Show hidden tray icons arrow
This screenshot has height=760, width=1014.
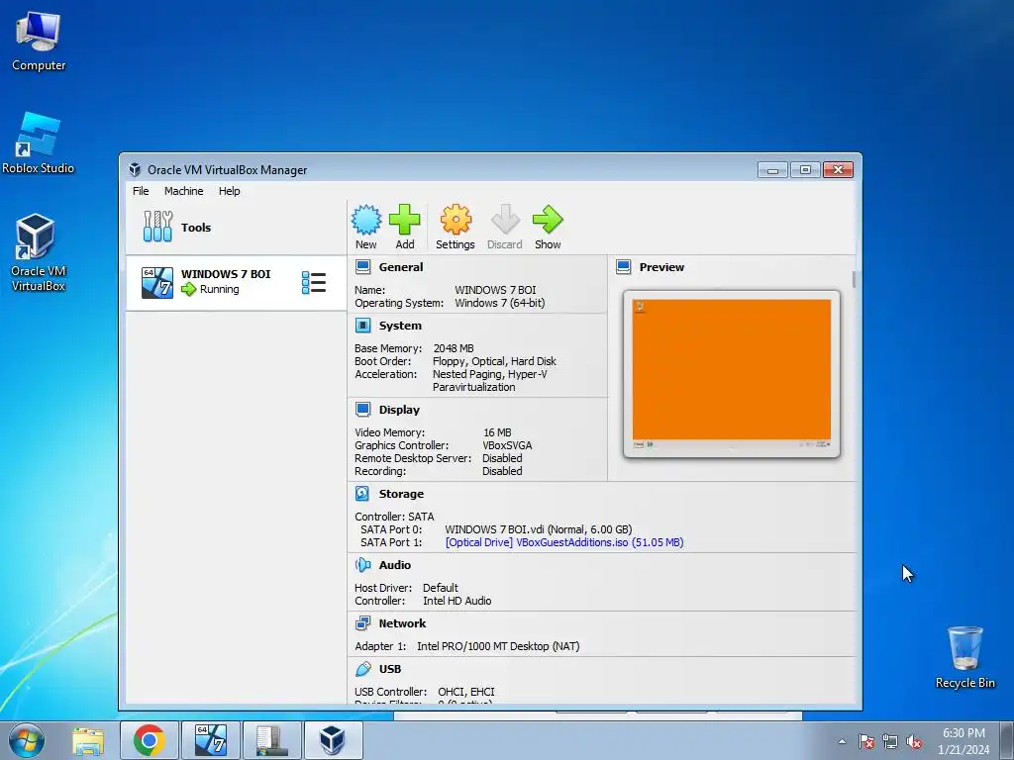(x=842, y=741)
